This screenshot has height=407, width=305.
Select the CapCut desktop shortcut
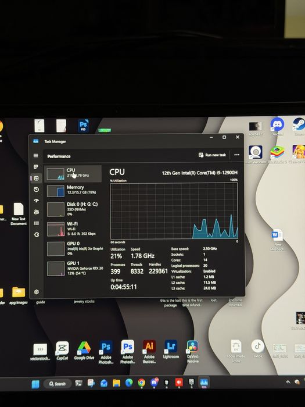click(x=62, y=351)
